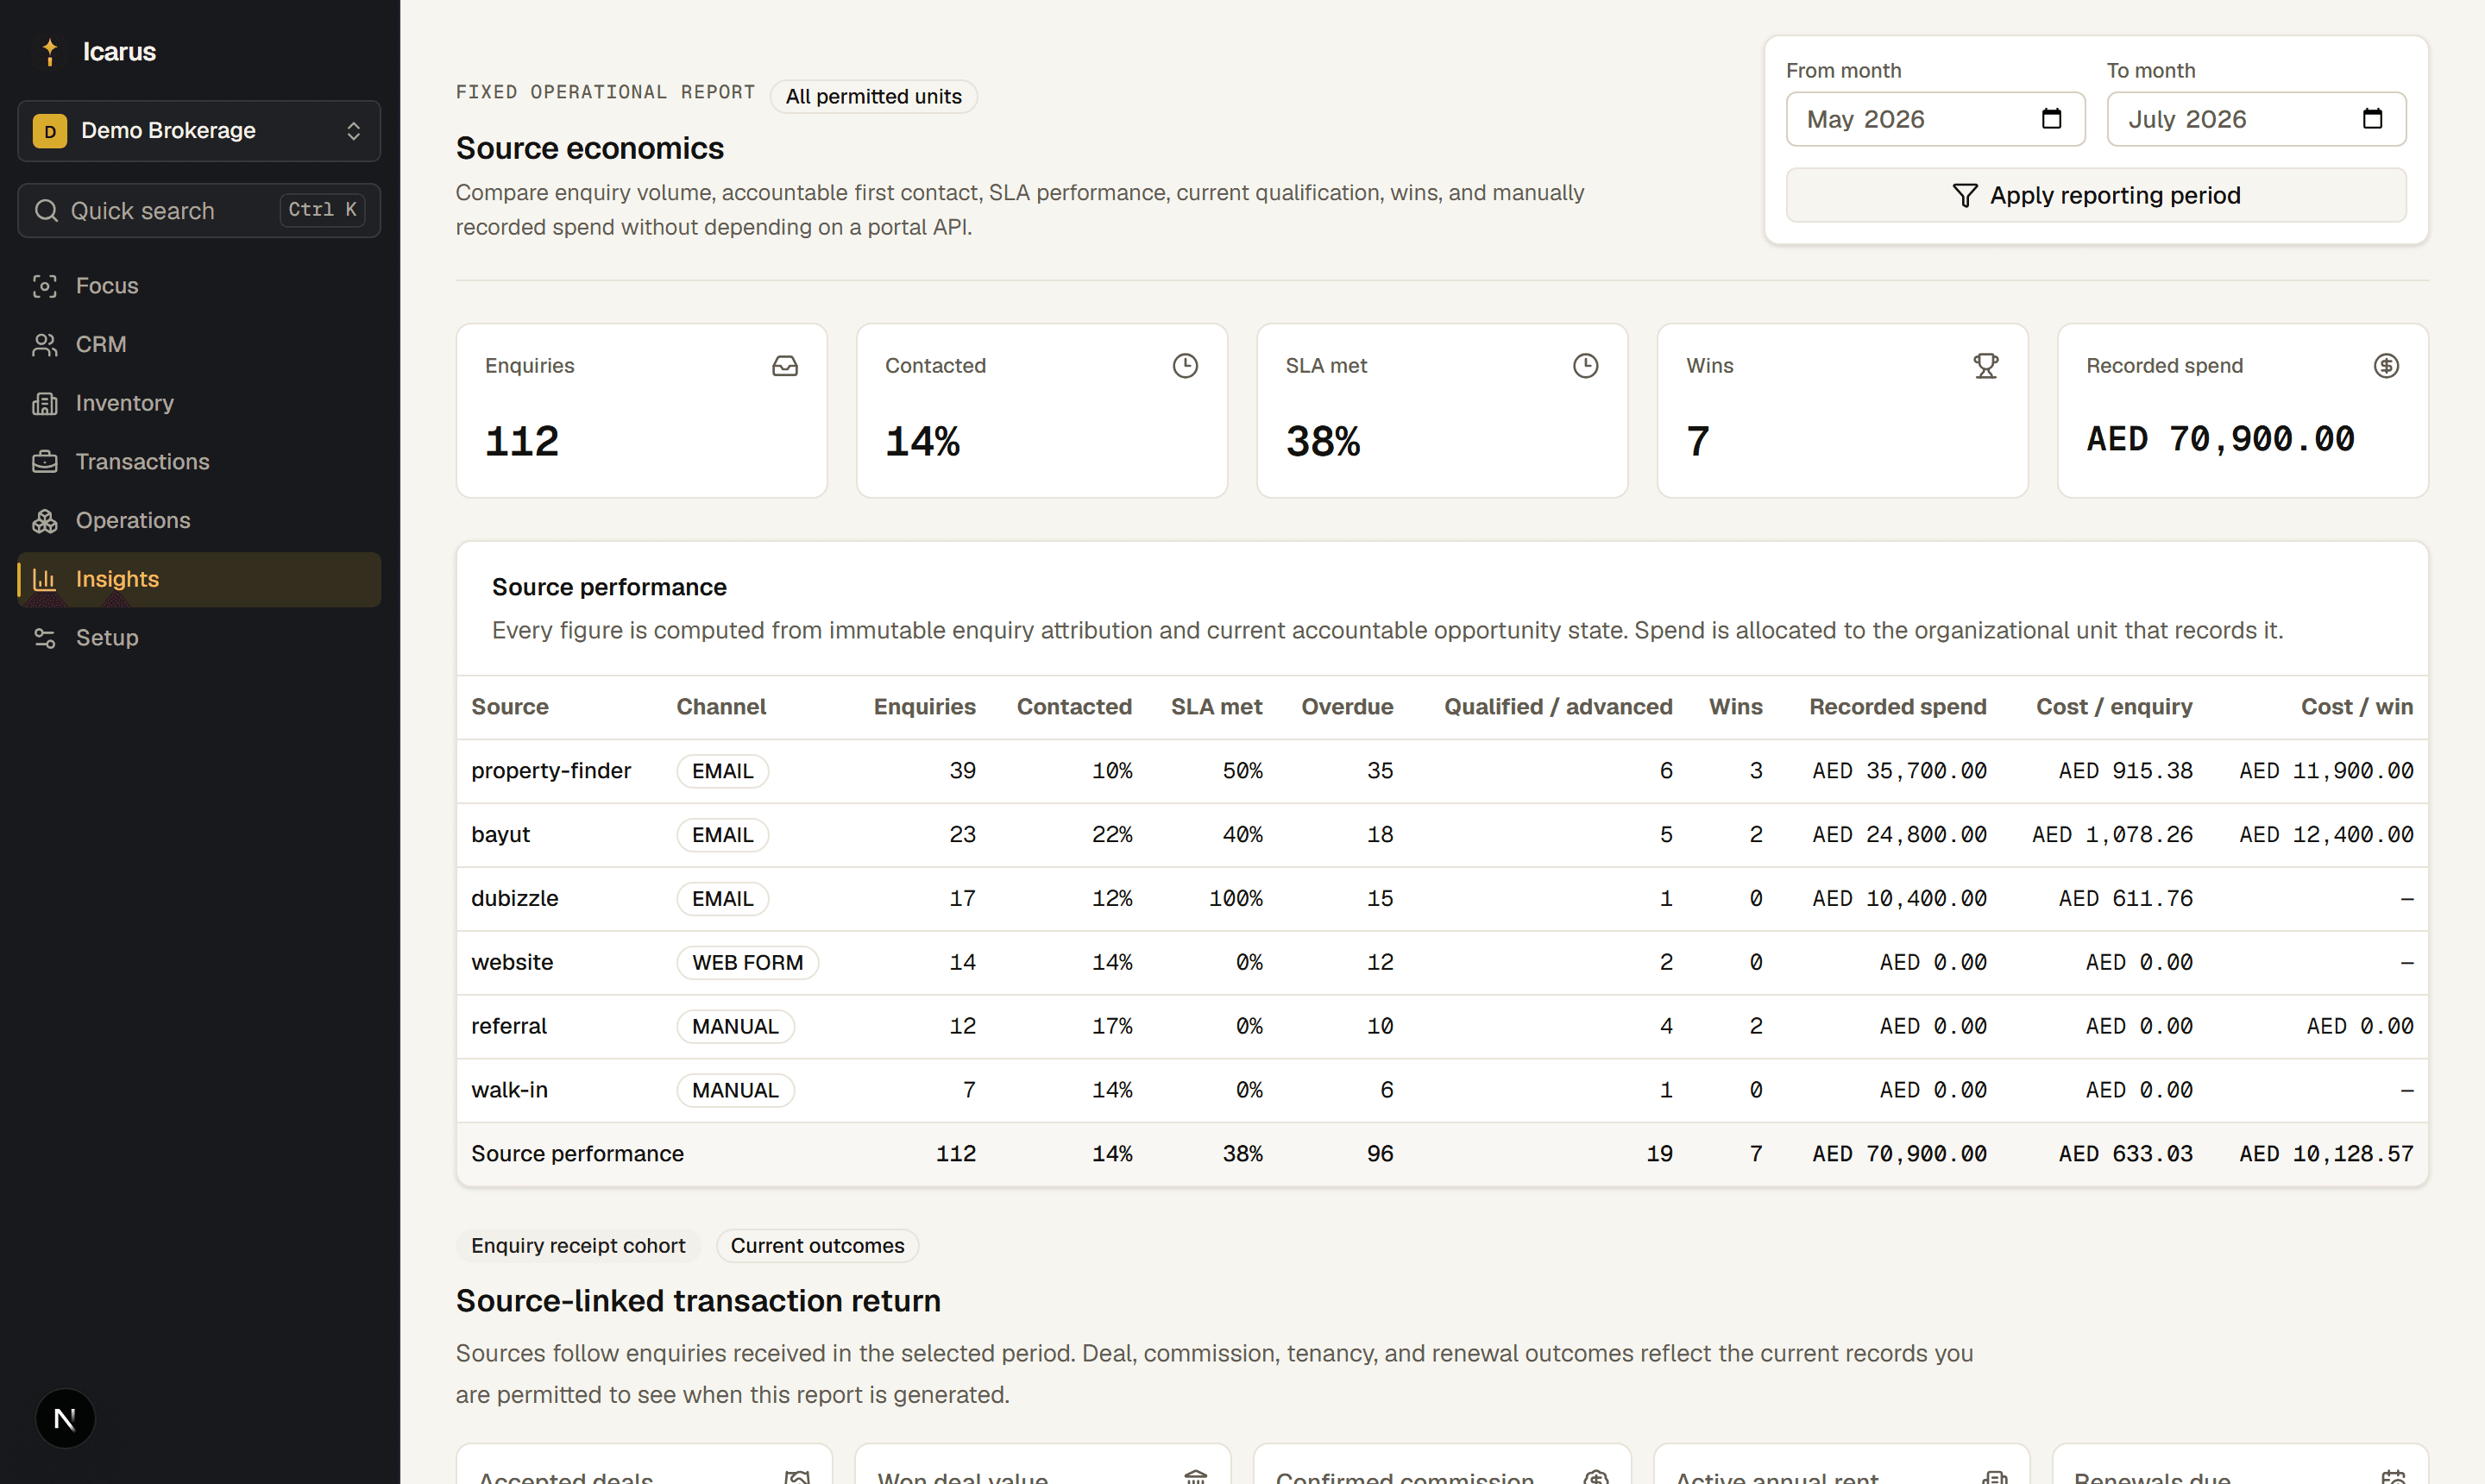Click the Cost / win column header
Image resolution: width=2485 pixels, height=1484 pixels.
(2357, 707)
